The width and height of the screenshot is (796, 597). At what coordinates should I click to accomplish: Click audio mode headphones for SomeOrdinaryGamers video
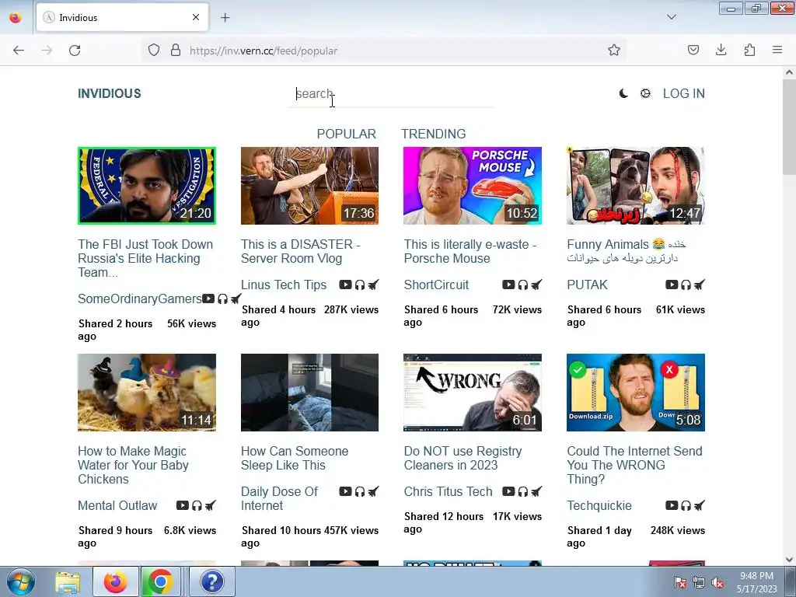222,298
